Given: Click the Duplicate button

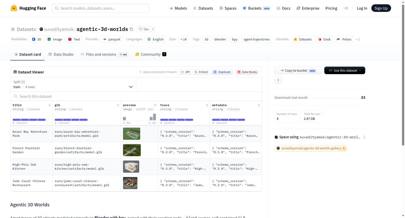Looking at the screenshot, I should click(222, 72).
